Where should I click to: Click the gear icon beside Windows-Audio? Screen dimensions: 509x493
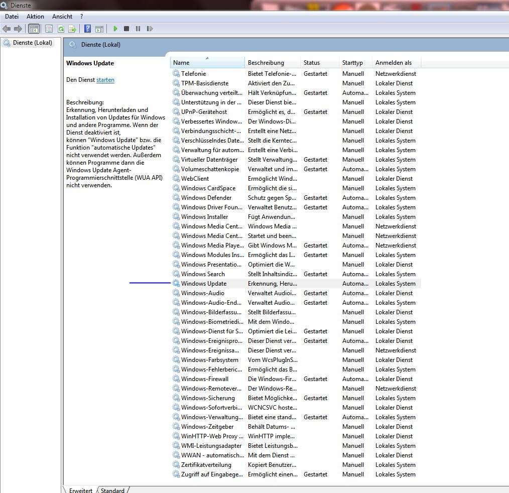pos(176,293)
